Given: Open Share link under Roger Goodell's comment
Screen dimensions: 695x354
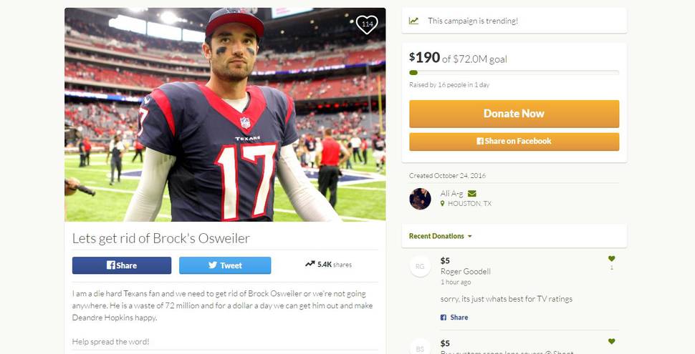Looking at the screenshot, I should coord(454,318).
